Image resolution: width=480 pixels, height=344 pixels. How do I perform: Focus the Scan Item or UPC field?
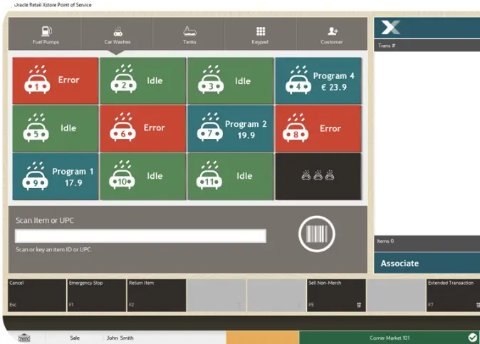[x=140, y=236]
